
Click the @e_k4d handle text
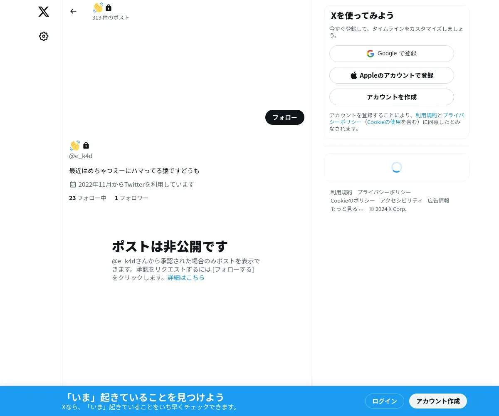[x=81, y=156]
